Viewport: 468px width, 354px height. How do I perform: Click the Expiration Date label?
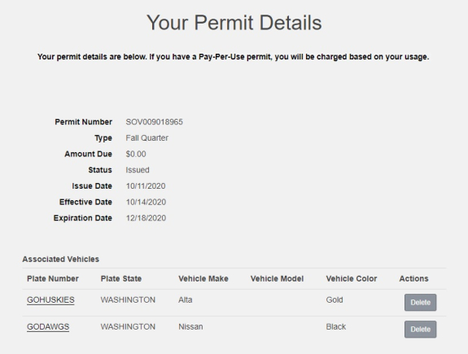coord(83,218)
